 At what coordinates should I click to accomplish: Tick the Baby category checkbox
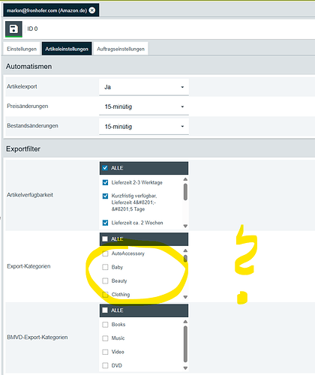105,267
